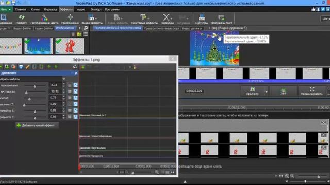Open the Главная menu tab
The image size is (330, 185).
coord(21,9)
